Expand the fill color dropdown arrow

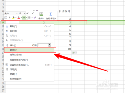point(16,17)
